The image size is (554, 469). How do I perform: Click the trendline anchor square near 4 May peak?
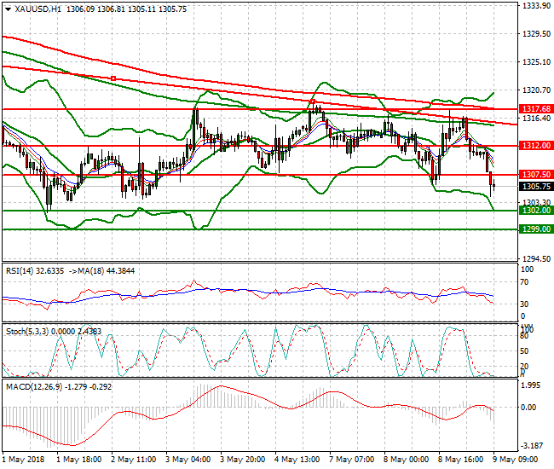313,101
